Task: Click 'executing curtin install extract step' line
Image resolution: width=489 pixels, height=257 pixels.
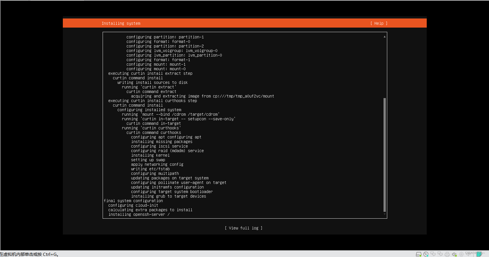Action: coord(150,73)
